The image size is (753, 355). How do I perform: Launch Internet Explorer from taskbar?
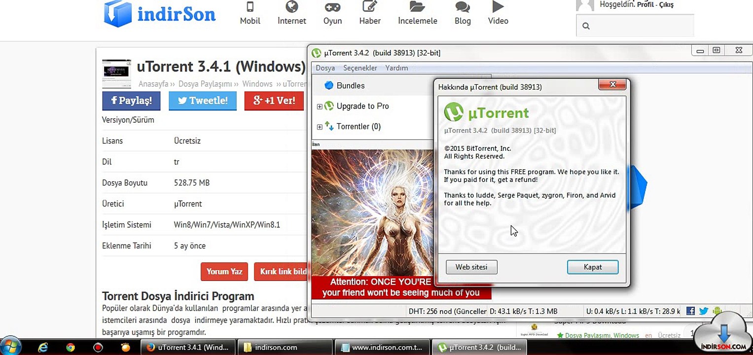point(43,347)
